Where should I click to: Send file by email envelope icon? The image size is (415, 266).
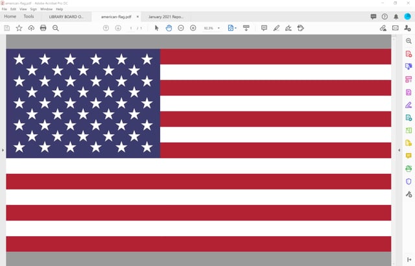[395, 28]
